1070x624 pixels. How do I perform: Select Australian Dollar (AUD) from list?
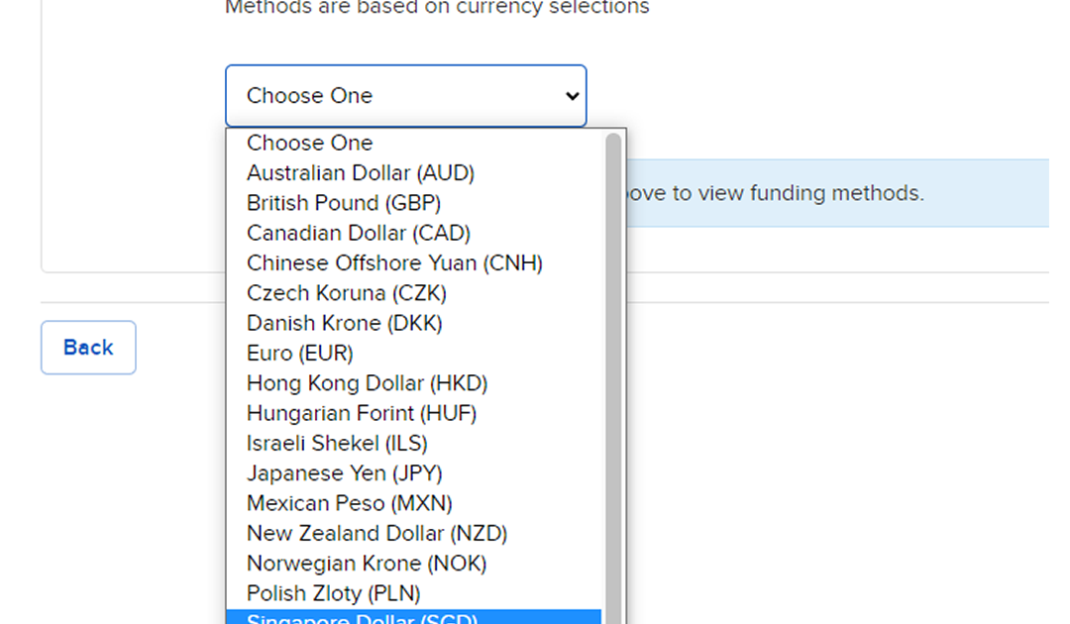click(x=361, y=173)
